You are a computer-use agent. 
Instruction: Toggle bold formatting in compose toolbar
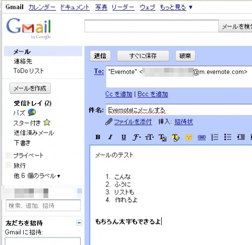(x=98, y=137)
